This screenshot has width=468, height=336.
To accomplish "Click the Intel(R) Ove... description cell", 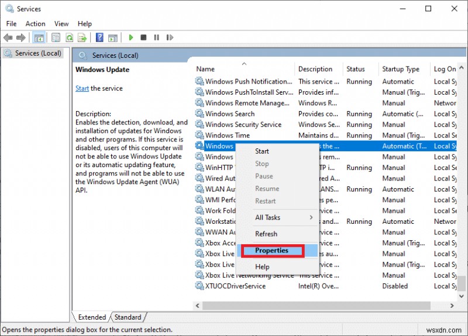I will (x=318, y=286).
